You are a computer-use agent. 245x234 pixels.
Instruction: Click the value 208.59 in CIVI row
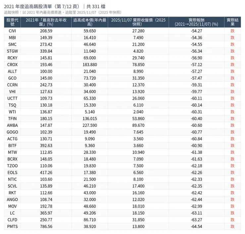coord(46,31)
